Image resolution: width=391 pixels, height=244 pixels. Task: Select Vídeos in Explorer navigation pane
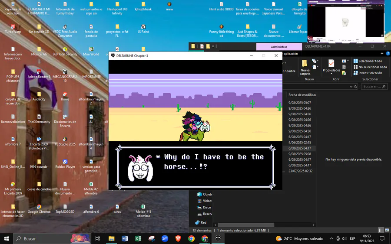205,201
